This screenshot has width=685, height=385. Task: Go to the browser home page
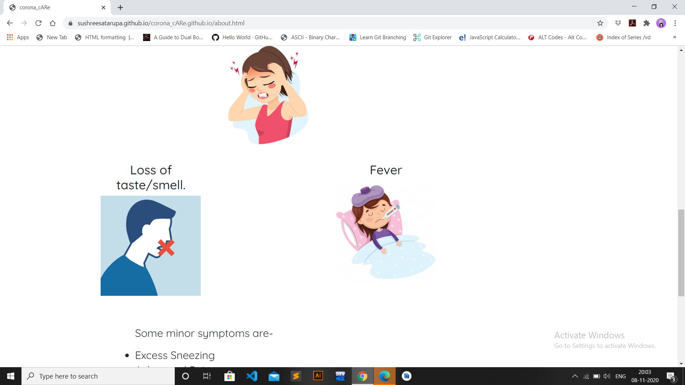pos(52,23)
